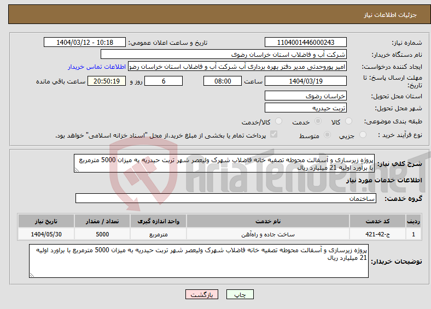Screen dimensions: 431x309
Task: Click the delivery province field خراسان رضوی
Action: [305, 96]
